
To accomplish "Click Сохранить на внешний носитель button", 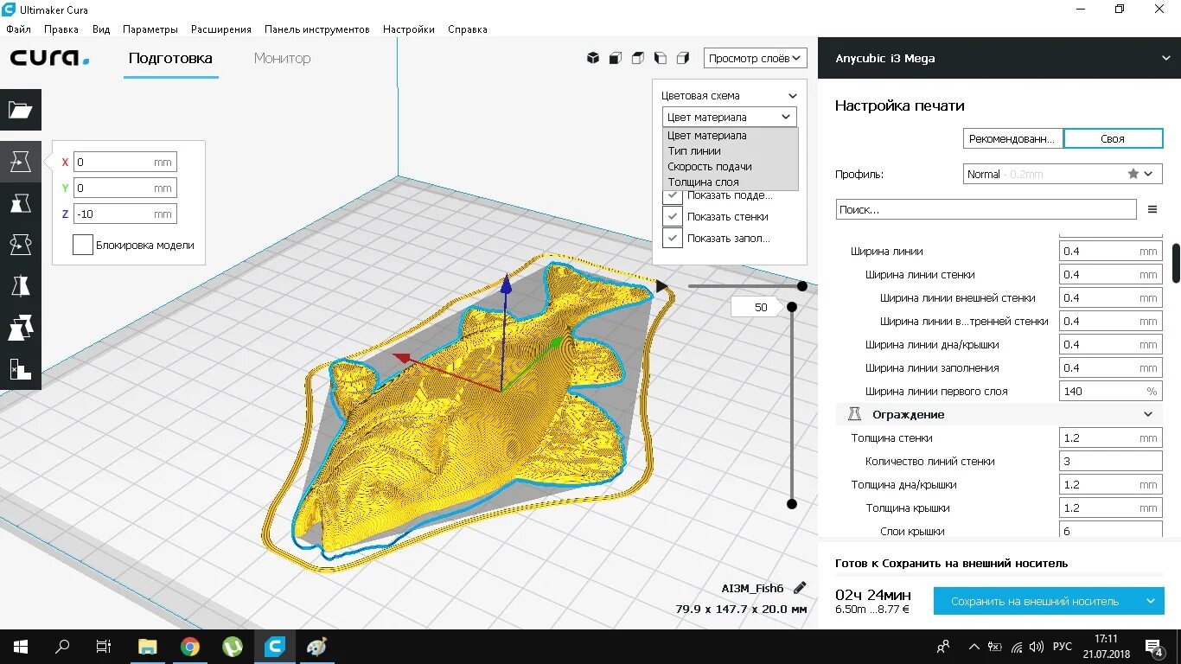I will coord(1035,601).
